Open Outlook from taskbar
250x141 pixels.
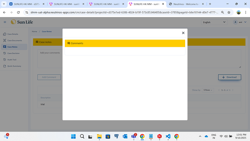coord(125,136)
